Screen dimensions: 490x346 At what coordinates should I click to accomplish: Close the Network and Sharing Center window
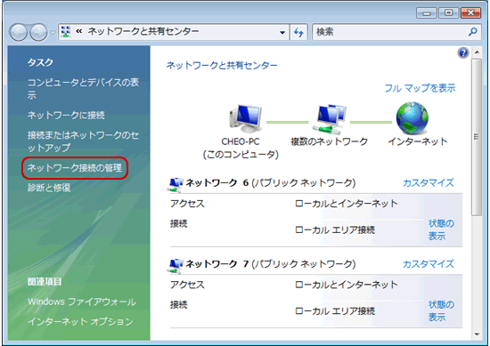point(470,12)
